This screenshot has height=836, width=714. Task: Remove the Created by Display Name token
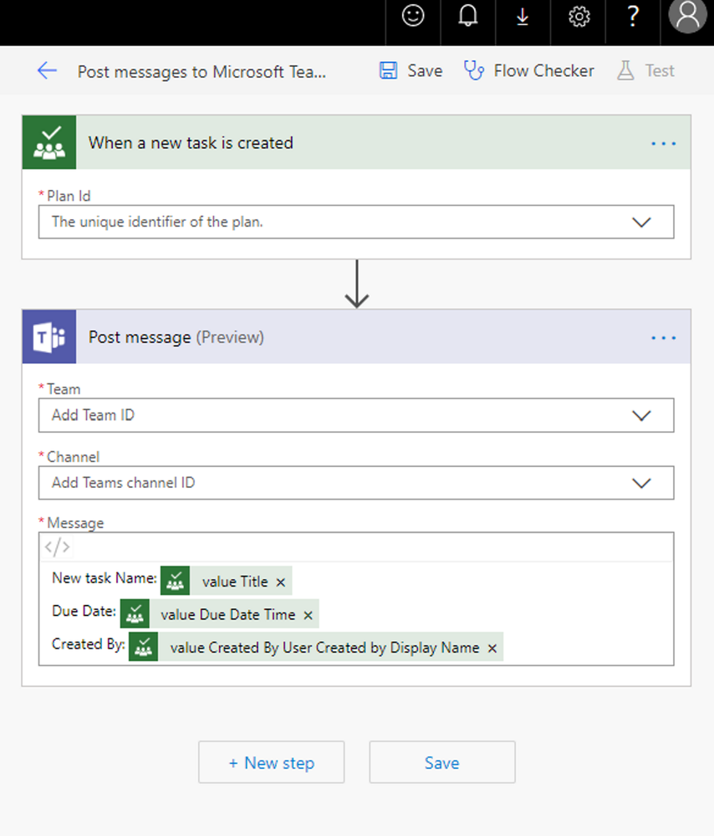point(492,649)
